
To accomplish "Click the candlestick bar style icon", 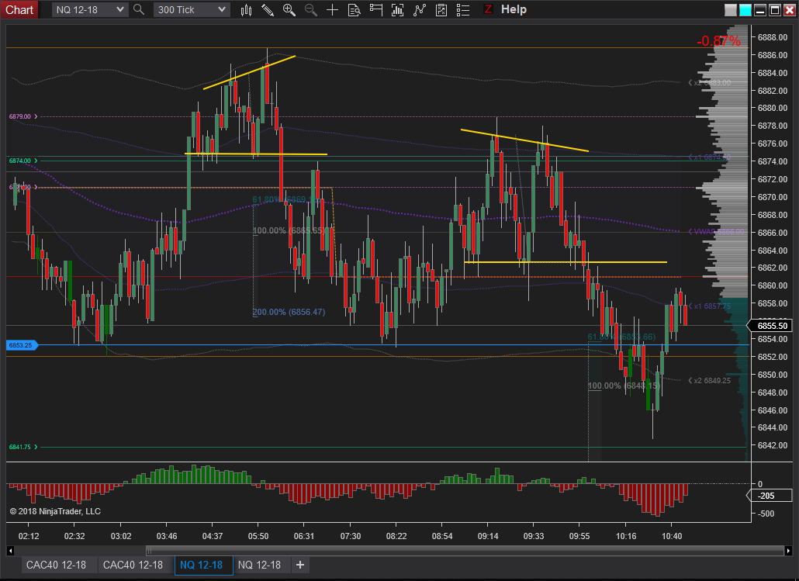I will click(x=246, y=9).
